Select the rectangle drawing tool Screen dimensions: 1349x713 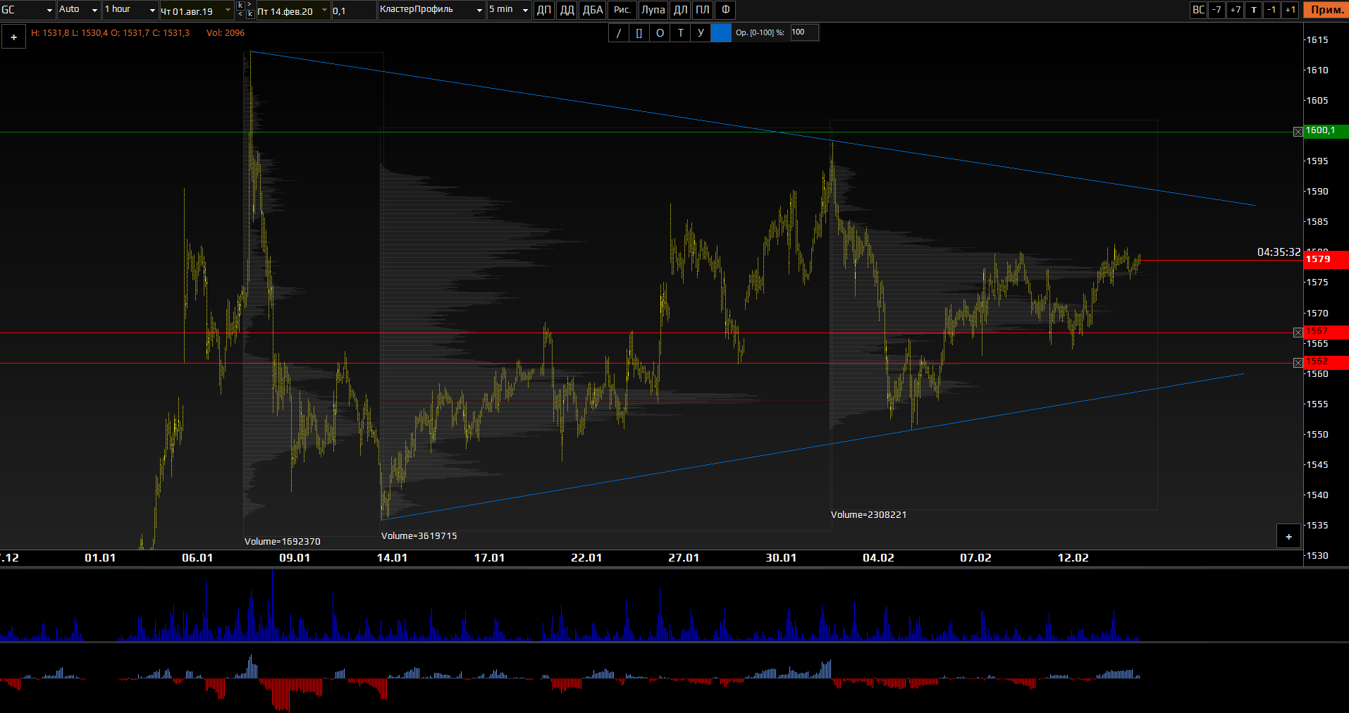639,32
